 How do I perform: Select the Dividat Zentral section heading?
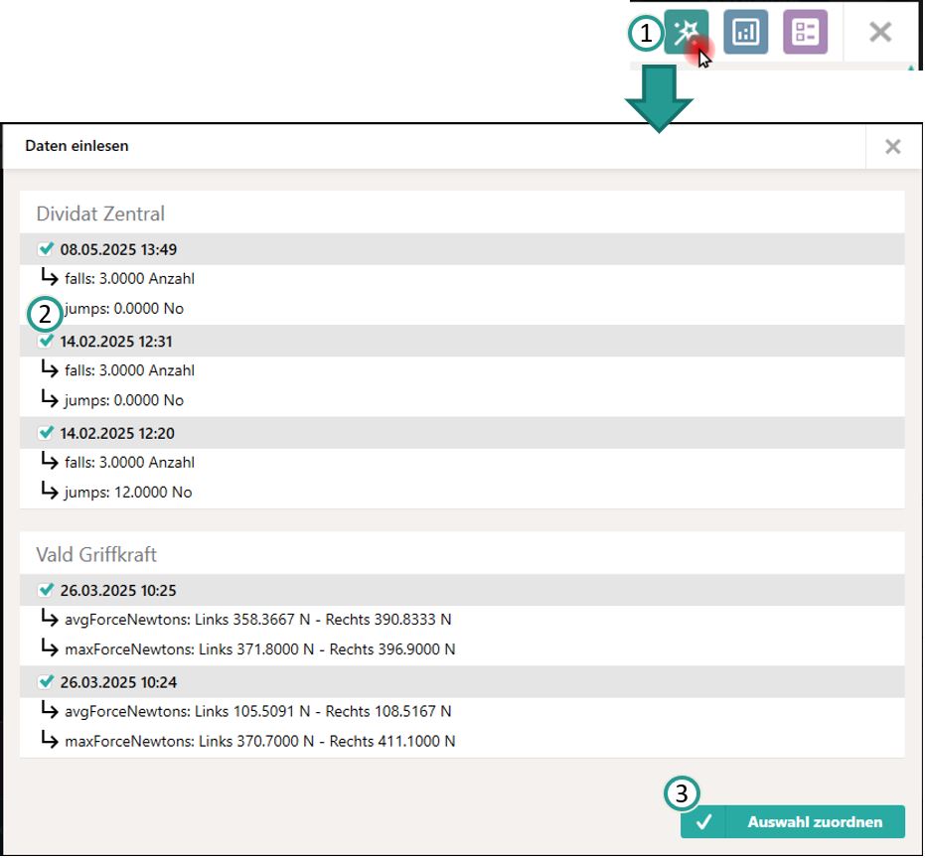[x=100, y=214]
